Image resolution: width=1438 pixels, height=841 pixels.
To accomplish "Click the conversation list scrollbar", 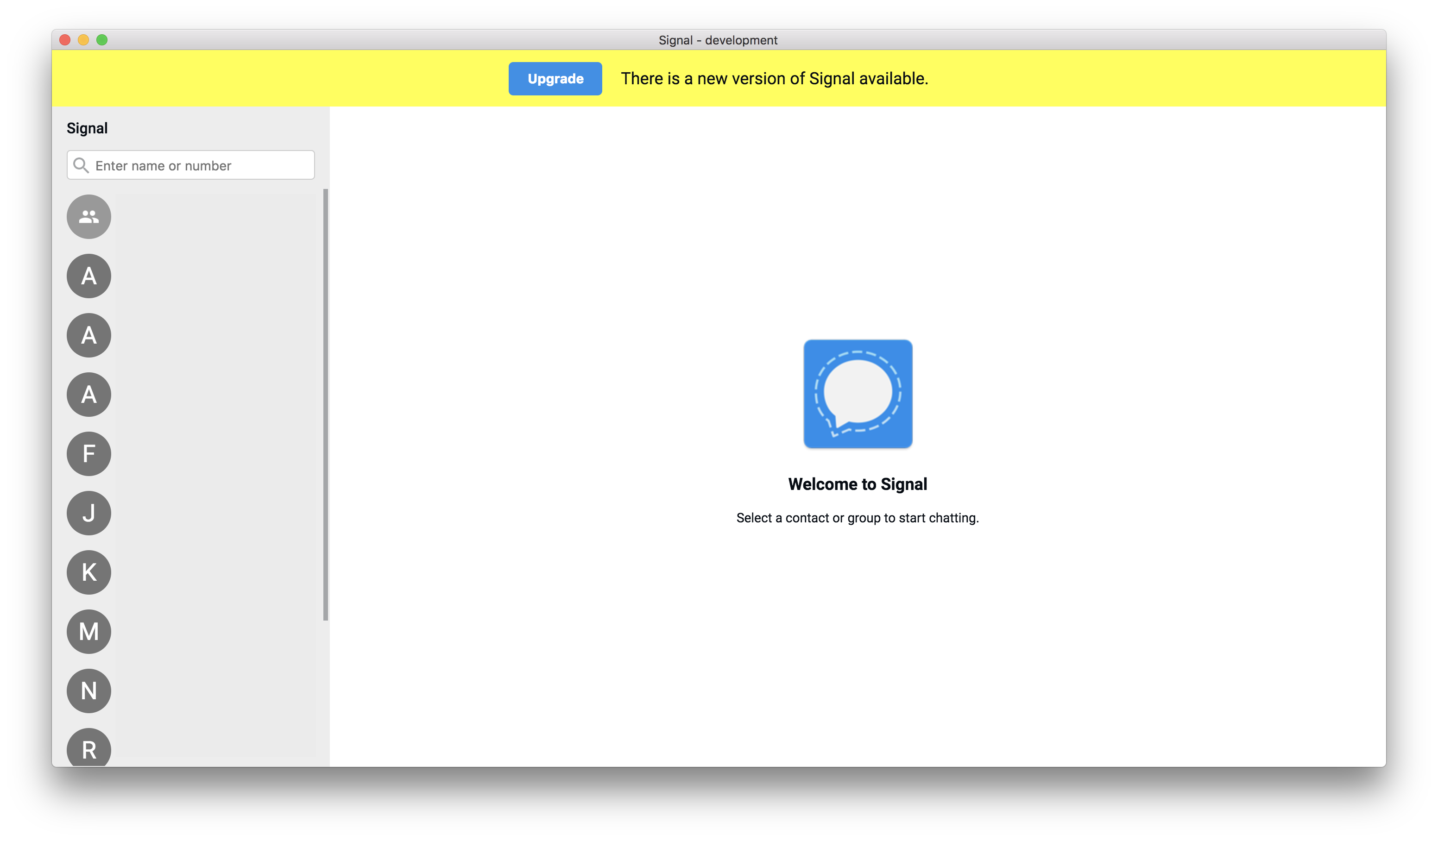I will coord(325,404).
